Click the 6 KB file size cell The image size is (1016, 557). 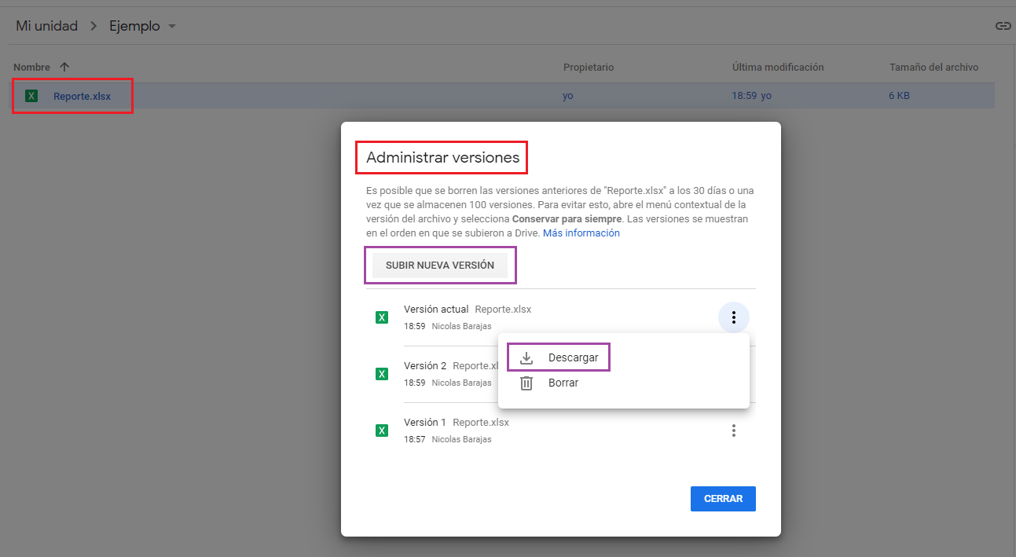point(900,96)
